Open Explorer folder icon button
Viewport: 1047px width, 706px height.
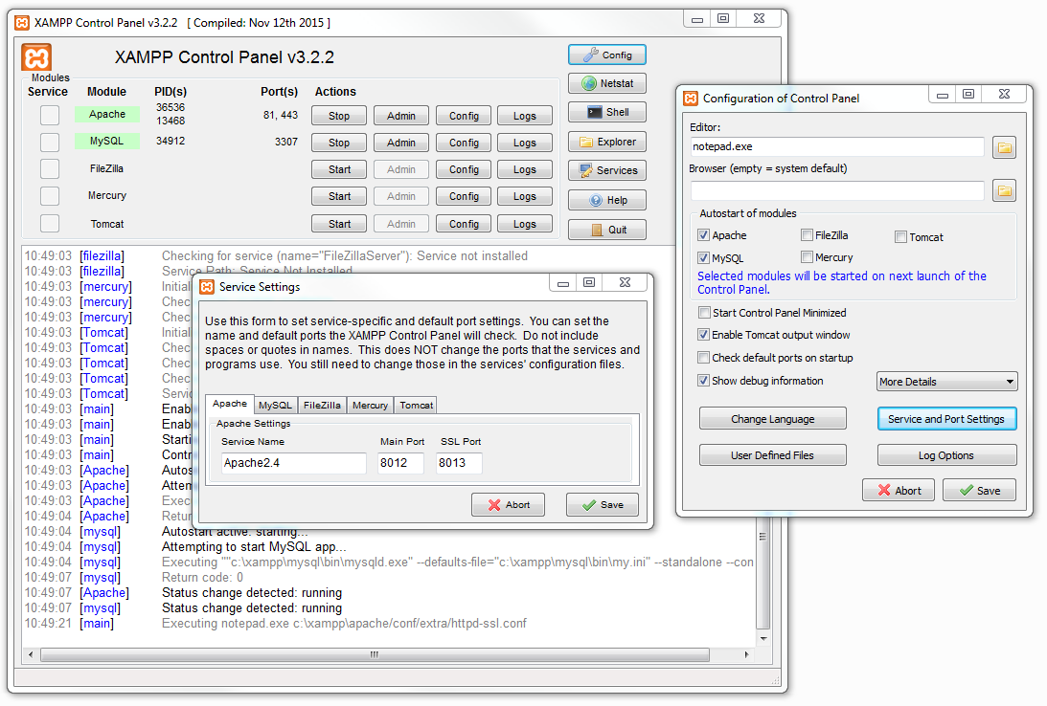pyautogui.click(x=607, y=142)
